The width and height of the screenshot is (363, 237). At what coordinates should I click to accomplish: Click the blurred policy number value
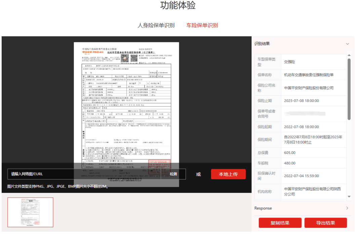click(305, 114)
